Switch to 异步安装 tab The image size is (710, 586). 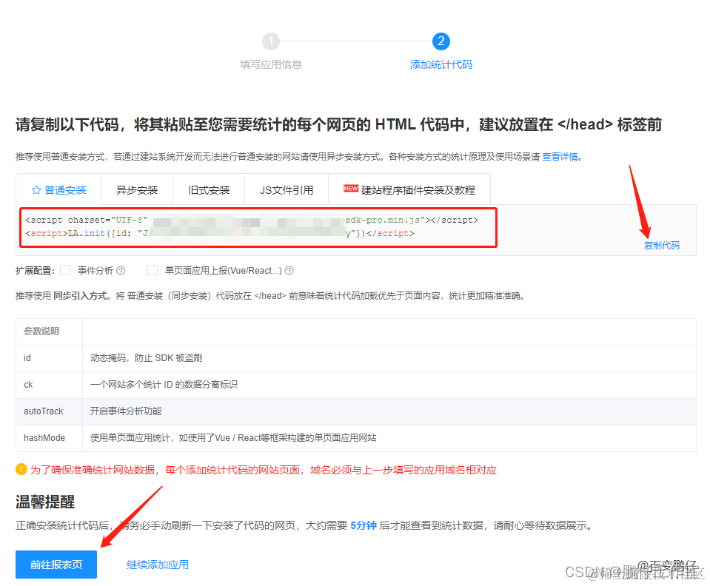(x=137, y=190)
